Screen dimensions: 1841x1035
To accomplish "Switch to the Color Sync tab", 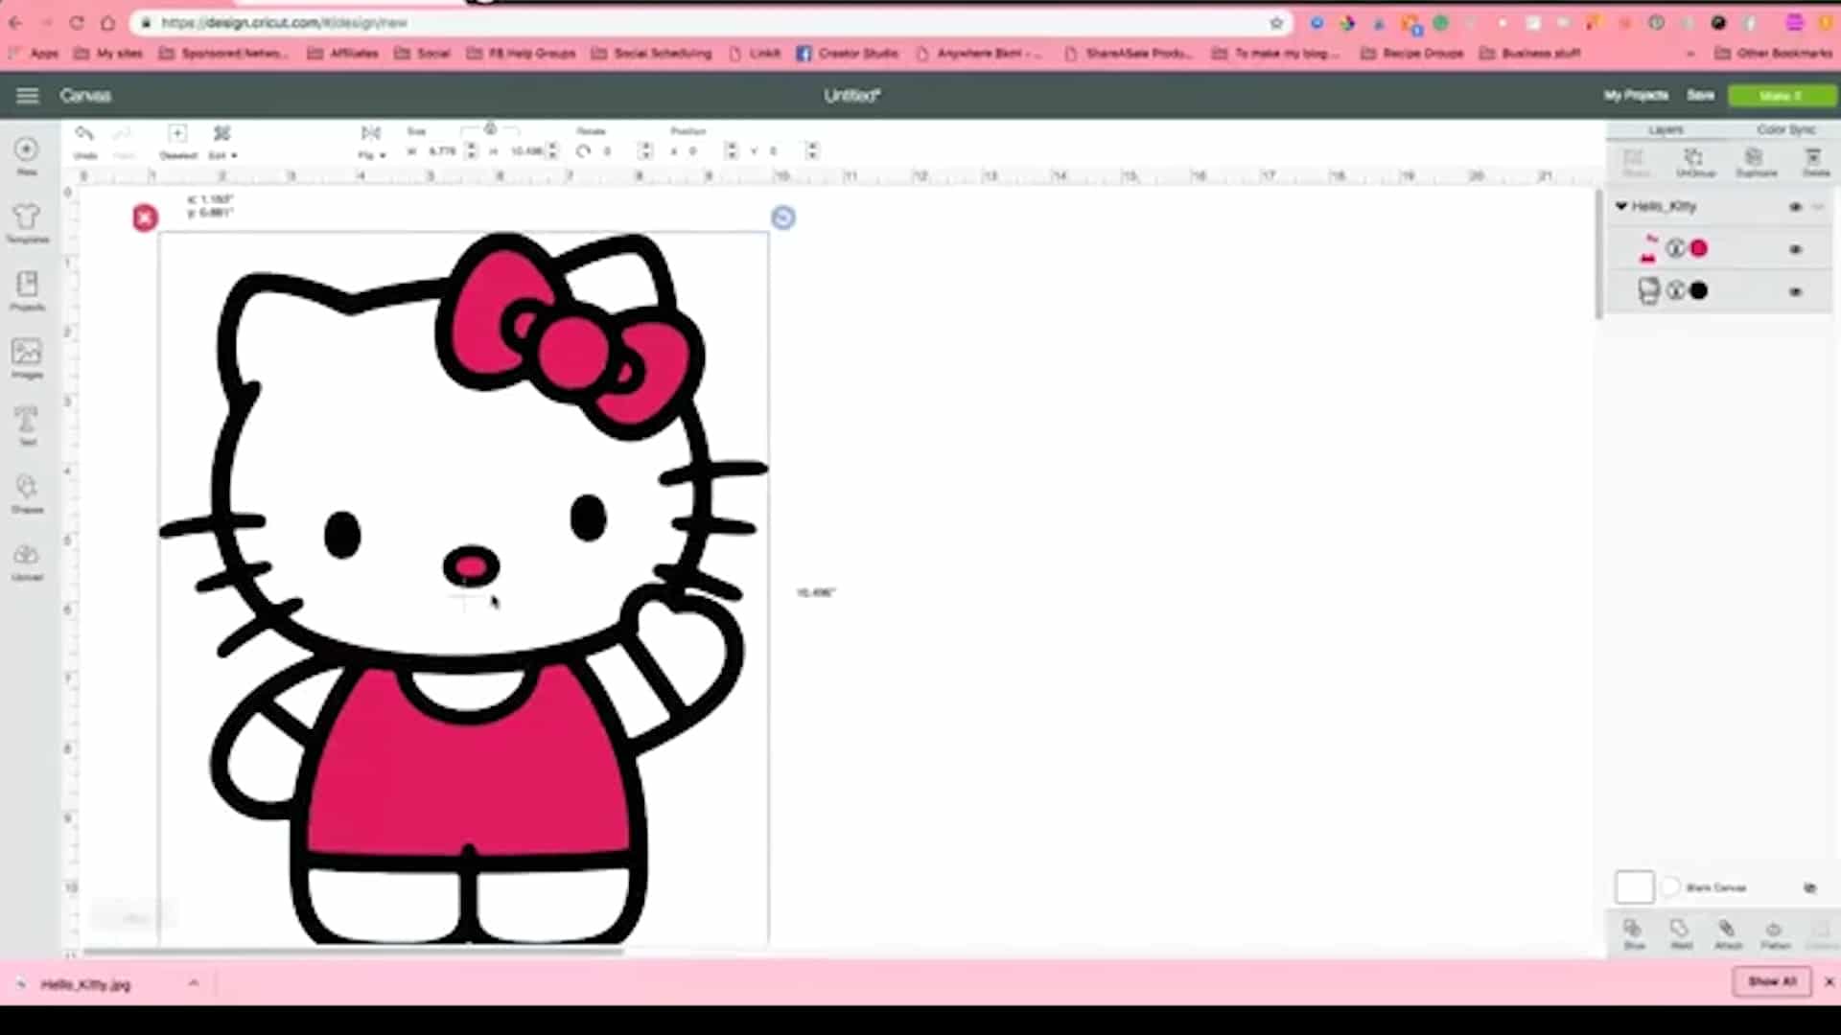I will point(1784,129).
